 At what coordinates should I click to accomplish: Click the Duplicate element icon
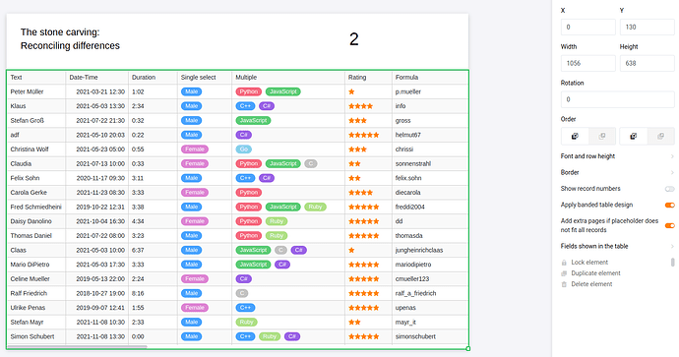(x=564, y=273)
